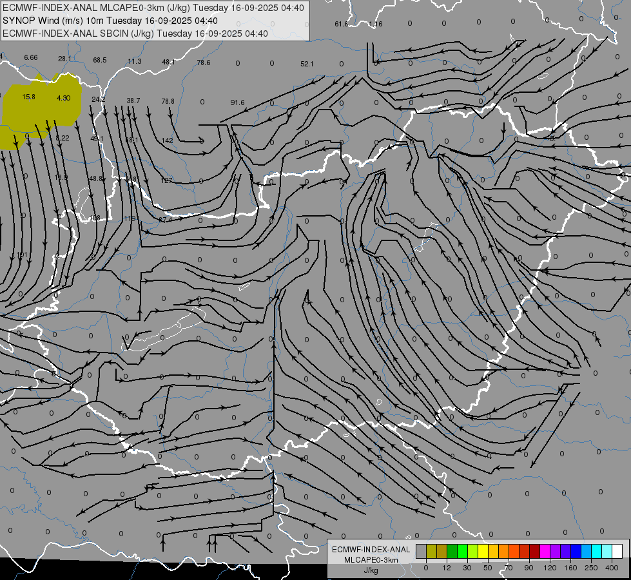Click the '70' tick label on the legend
631x580 pixels.
point(509,568)
